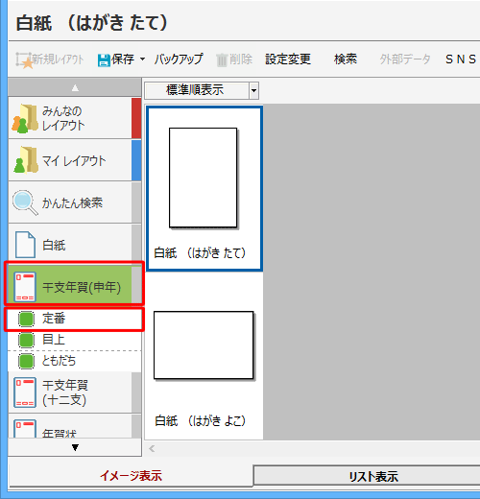Open the SNS toolbar item
The height and width of the screenshot is (499, 480).
click(461, 59)
